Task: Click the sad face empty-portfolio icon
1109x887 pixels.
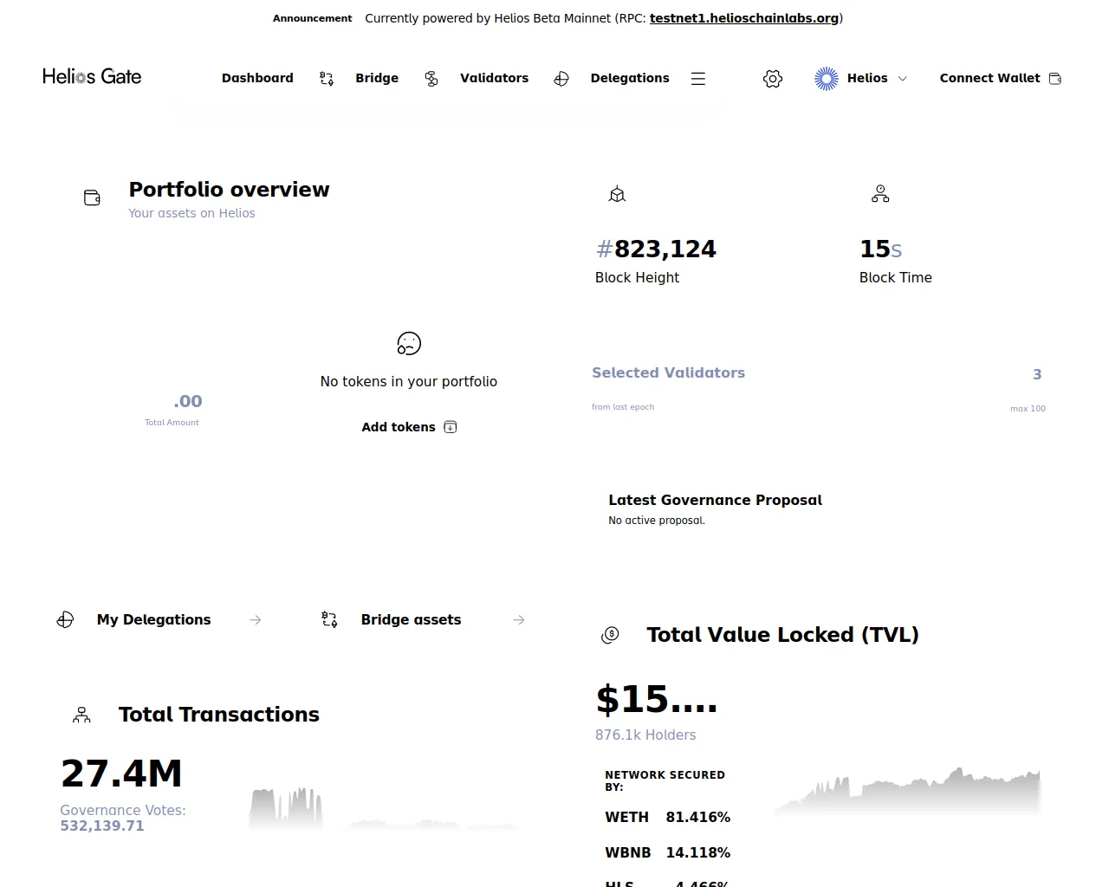Action: (409, 343)
